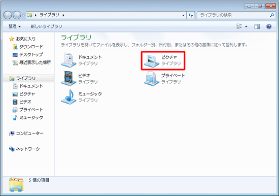The width and height of the screenshot is (279, 196).
Task: Click the Back navigation arrow button
Action: pos(8,15)
